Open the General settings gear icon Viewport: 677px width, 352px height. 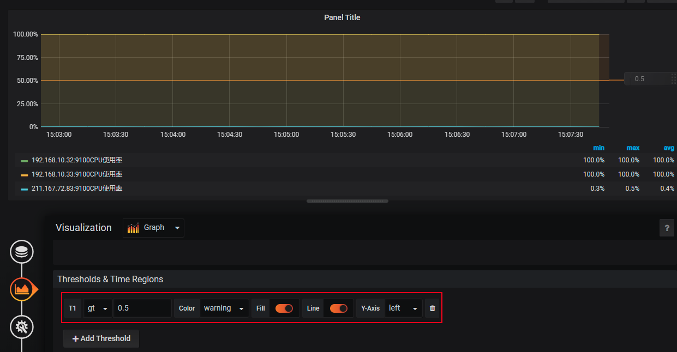tap(22, 326)
